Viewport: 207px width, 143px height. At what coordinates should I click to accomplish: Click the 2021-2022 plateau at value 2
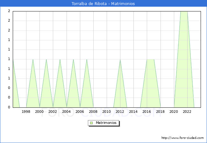pyautogui.click(x=184, y=11)
